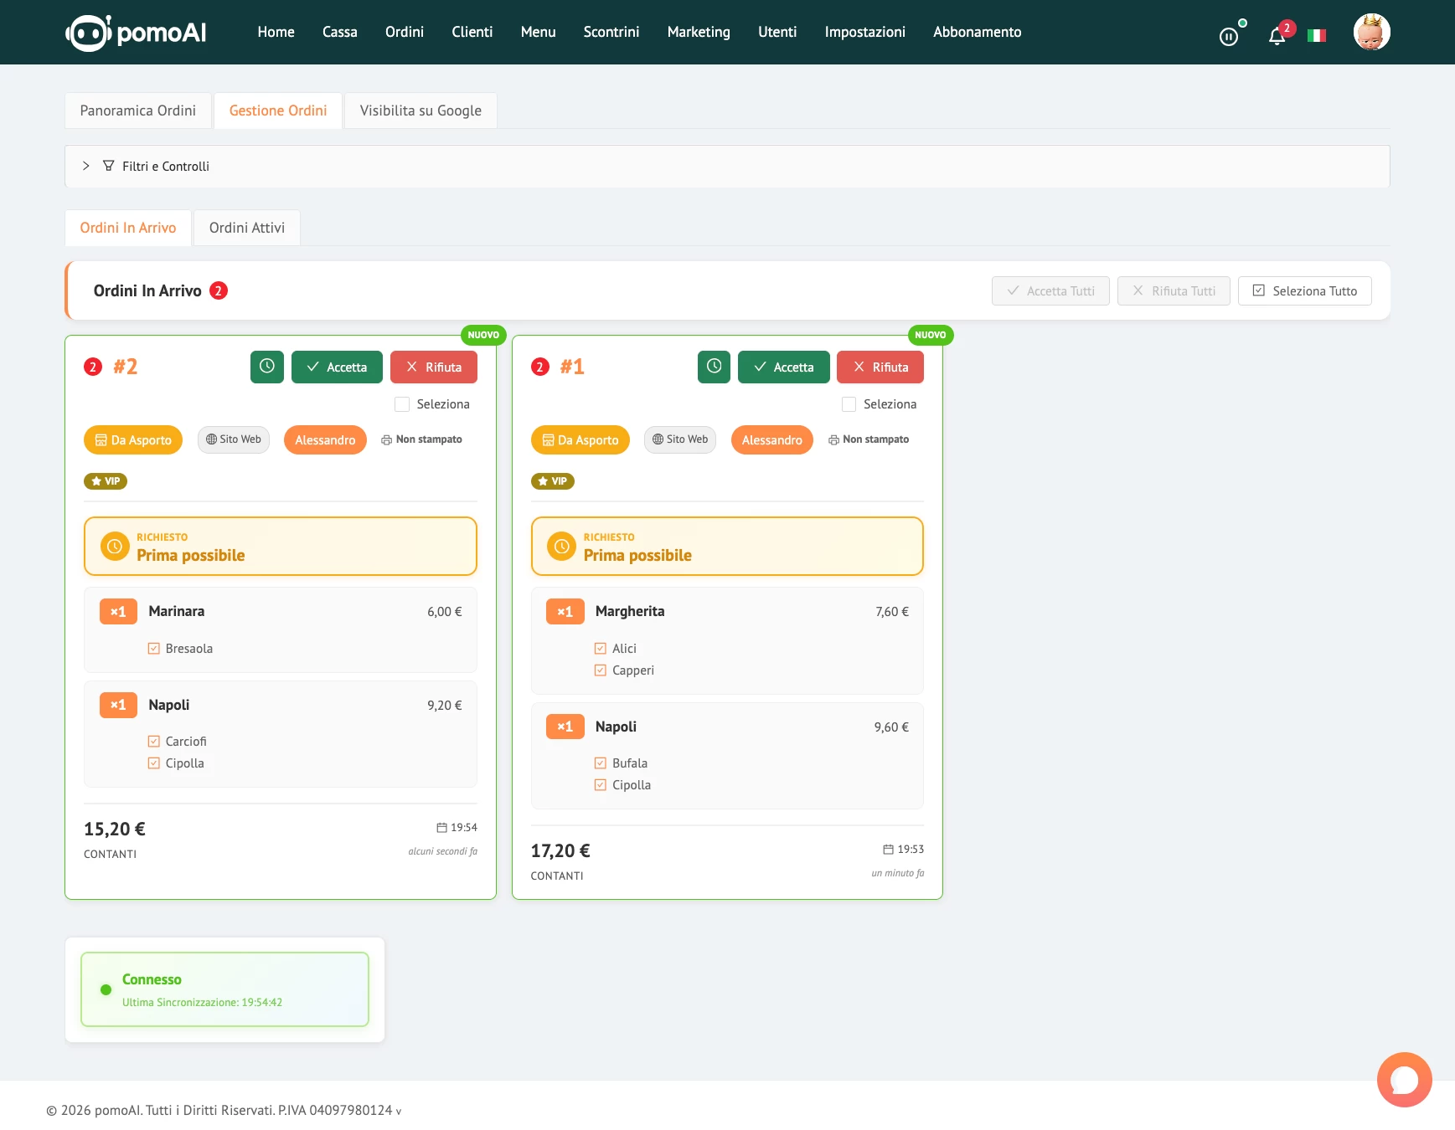Click Seleziona Tutto to select all orders
Viewport: 1455px width, 1130px height.
click(x=1304, y=291)
